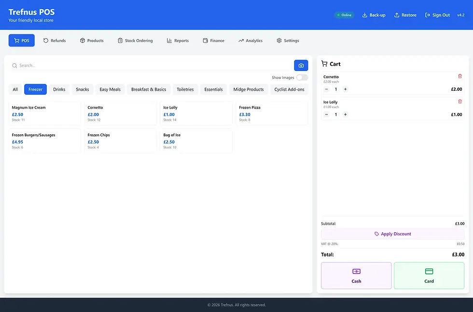The height and width of the screenshot is (312, 473).
Task: Filter products by Snacks category
Action: (x=83, y=89)
